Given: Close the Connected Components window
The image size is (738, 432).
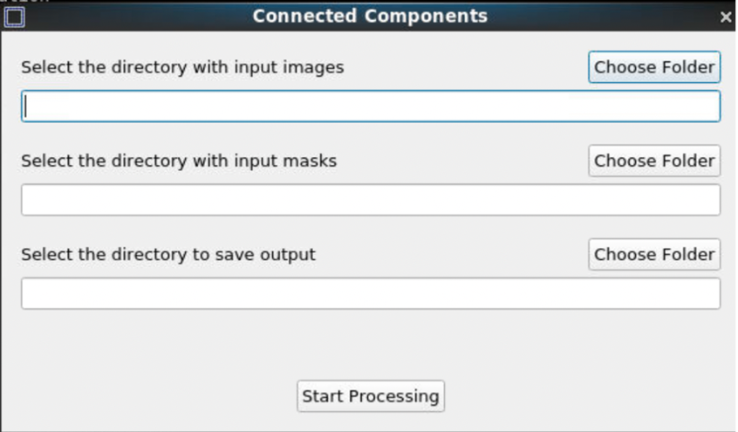Looking at the screenshot, I should (726, 17).
